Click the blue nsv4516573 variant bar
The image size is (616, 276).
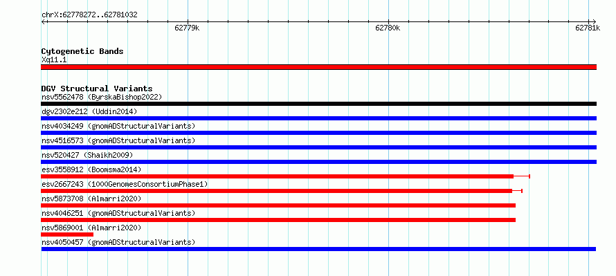coord(318,147)
